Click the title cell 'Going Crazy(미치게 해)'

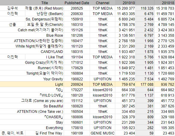tap(44, 63)
